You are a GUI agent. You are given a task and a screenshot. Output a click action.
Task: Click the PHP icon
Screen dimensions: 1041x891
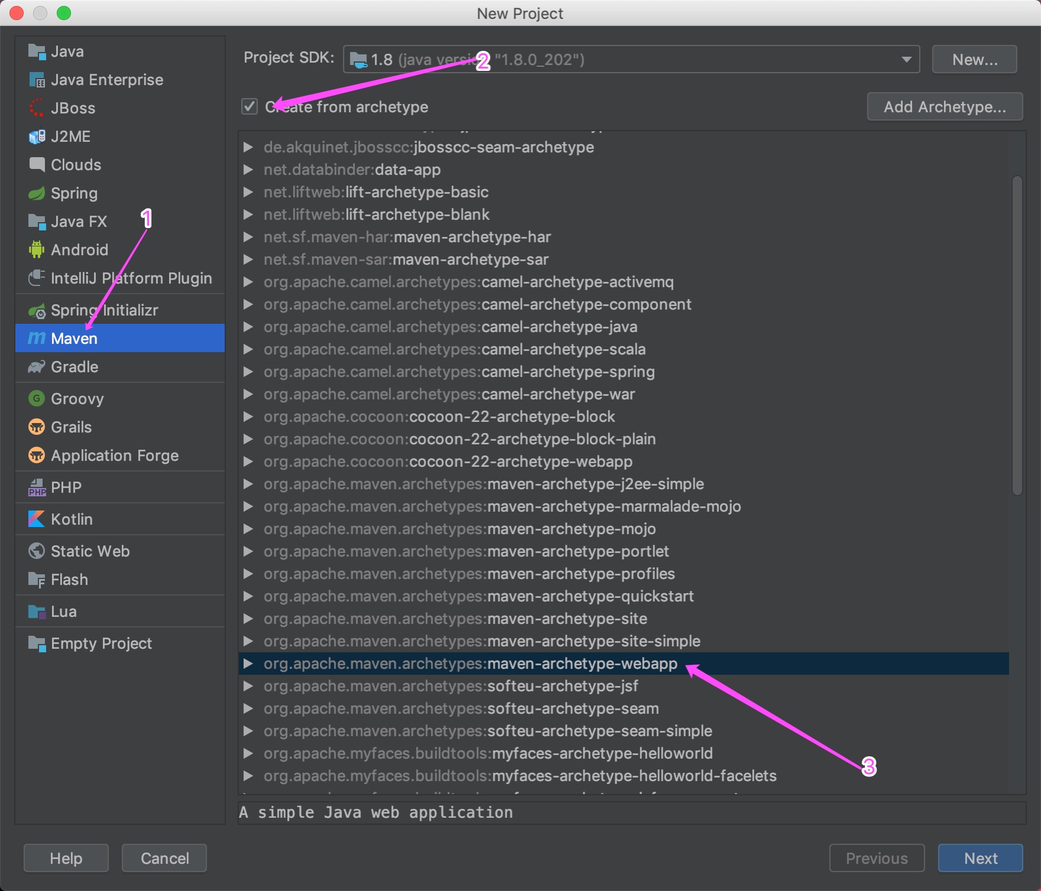(x=37, y=487)
